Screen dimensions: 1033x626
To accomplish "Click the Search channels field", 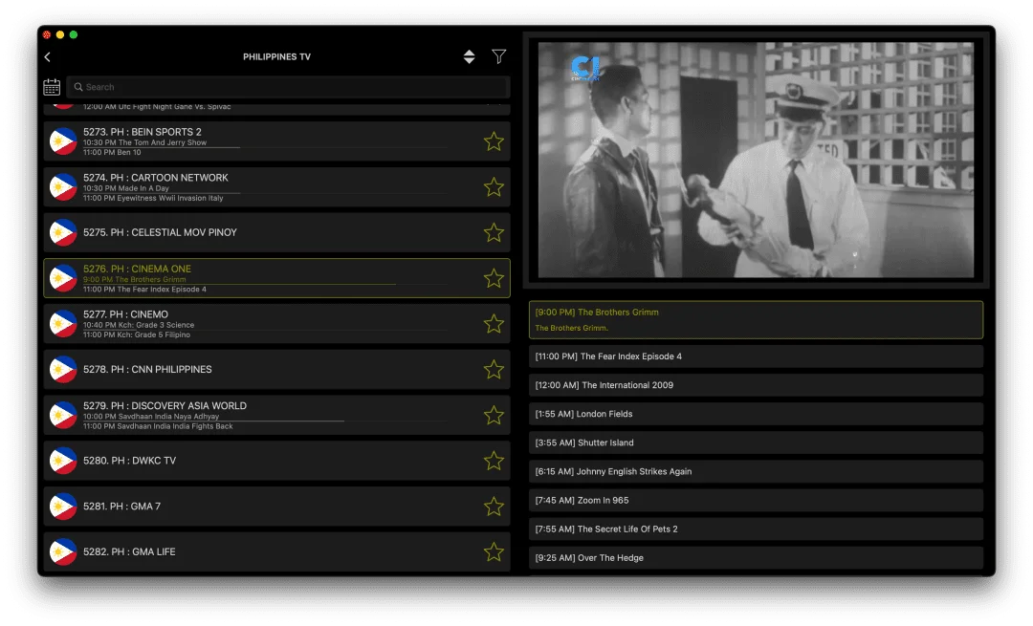I will click(x=288, y=87).
